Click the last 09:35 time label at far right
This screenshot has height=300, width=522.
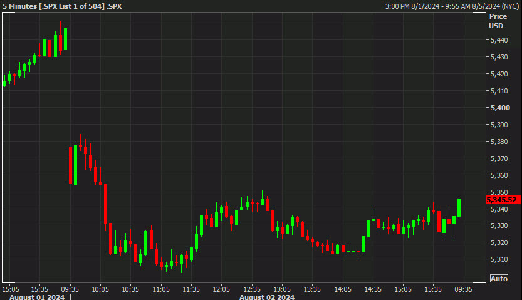pyautogui.click(x=464, y=289)
